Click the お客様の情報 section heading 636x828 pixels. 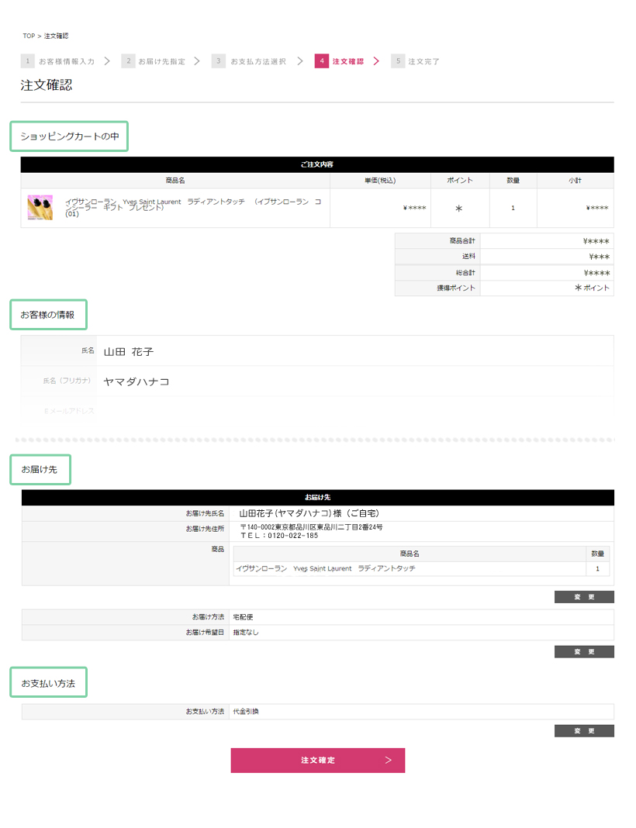point(48,315)
